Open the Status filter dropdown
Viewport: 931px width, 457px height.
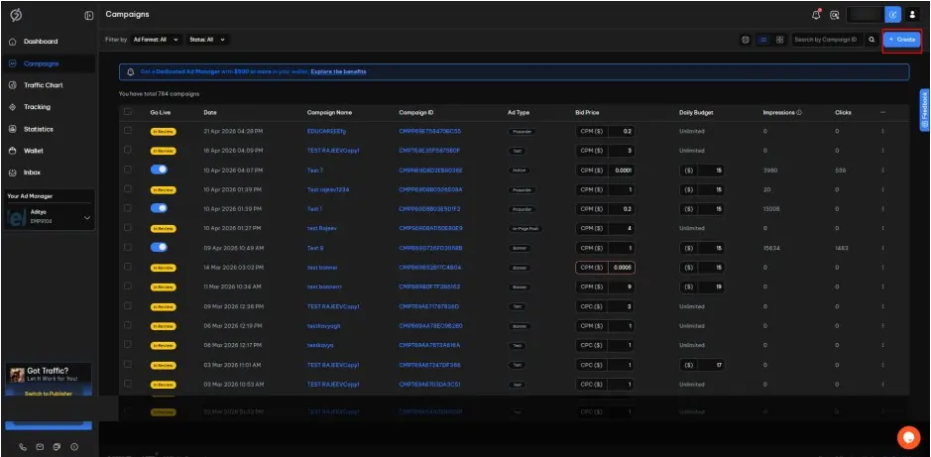click(x=208, y=40)
